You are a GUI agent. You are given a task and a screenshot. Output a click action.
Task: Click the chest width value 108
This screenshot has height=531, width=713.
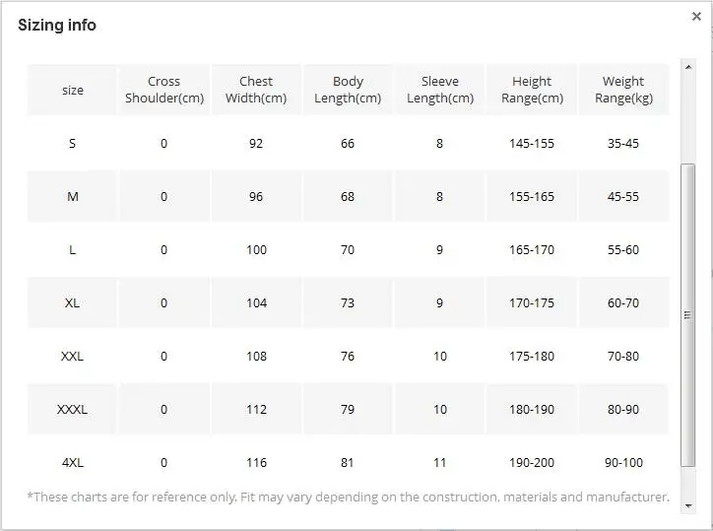point(256,357)
